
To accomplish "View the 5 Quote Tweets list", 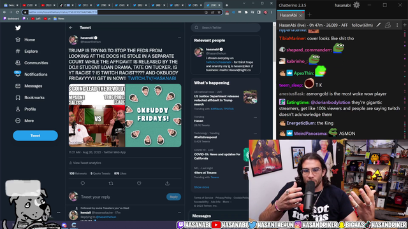I will [x=101, y=174].
